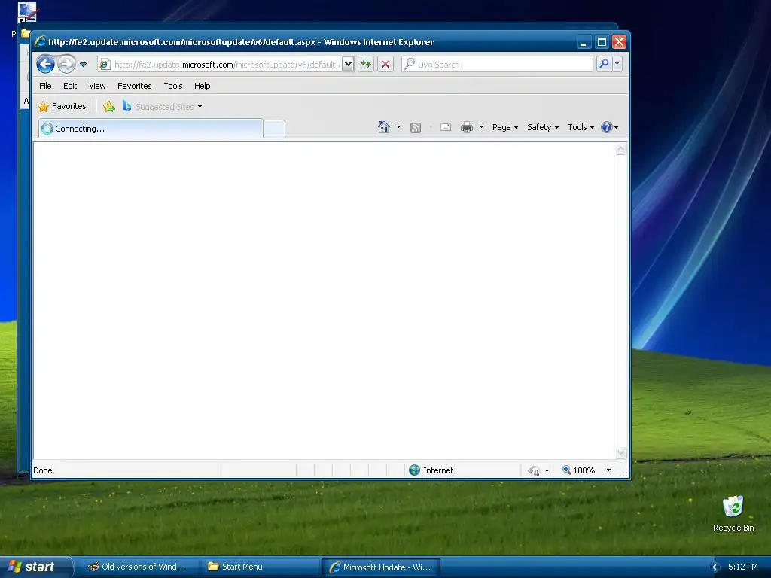This screenshot has height=578, width=771.
Task: Expand the Print options dropdown arrow
Action: tap(481, 127)
